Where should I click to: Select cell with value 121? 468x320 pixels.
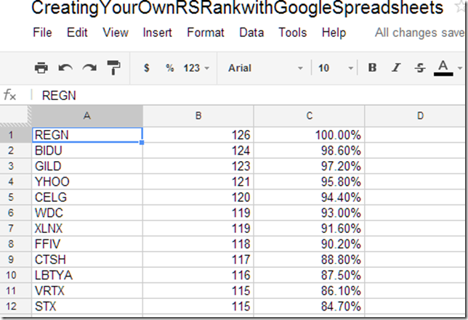tap(198, 181)
